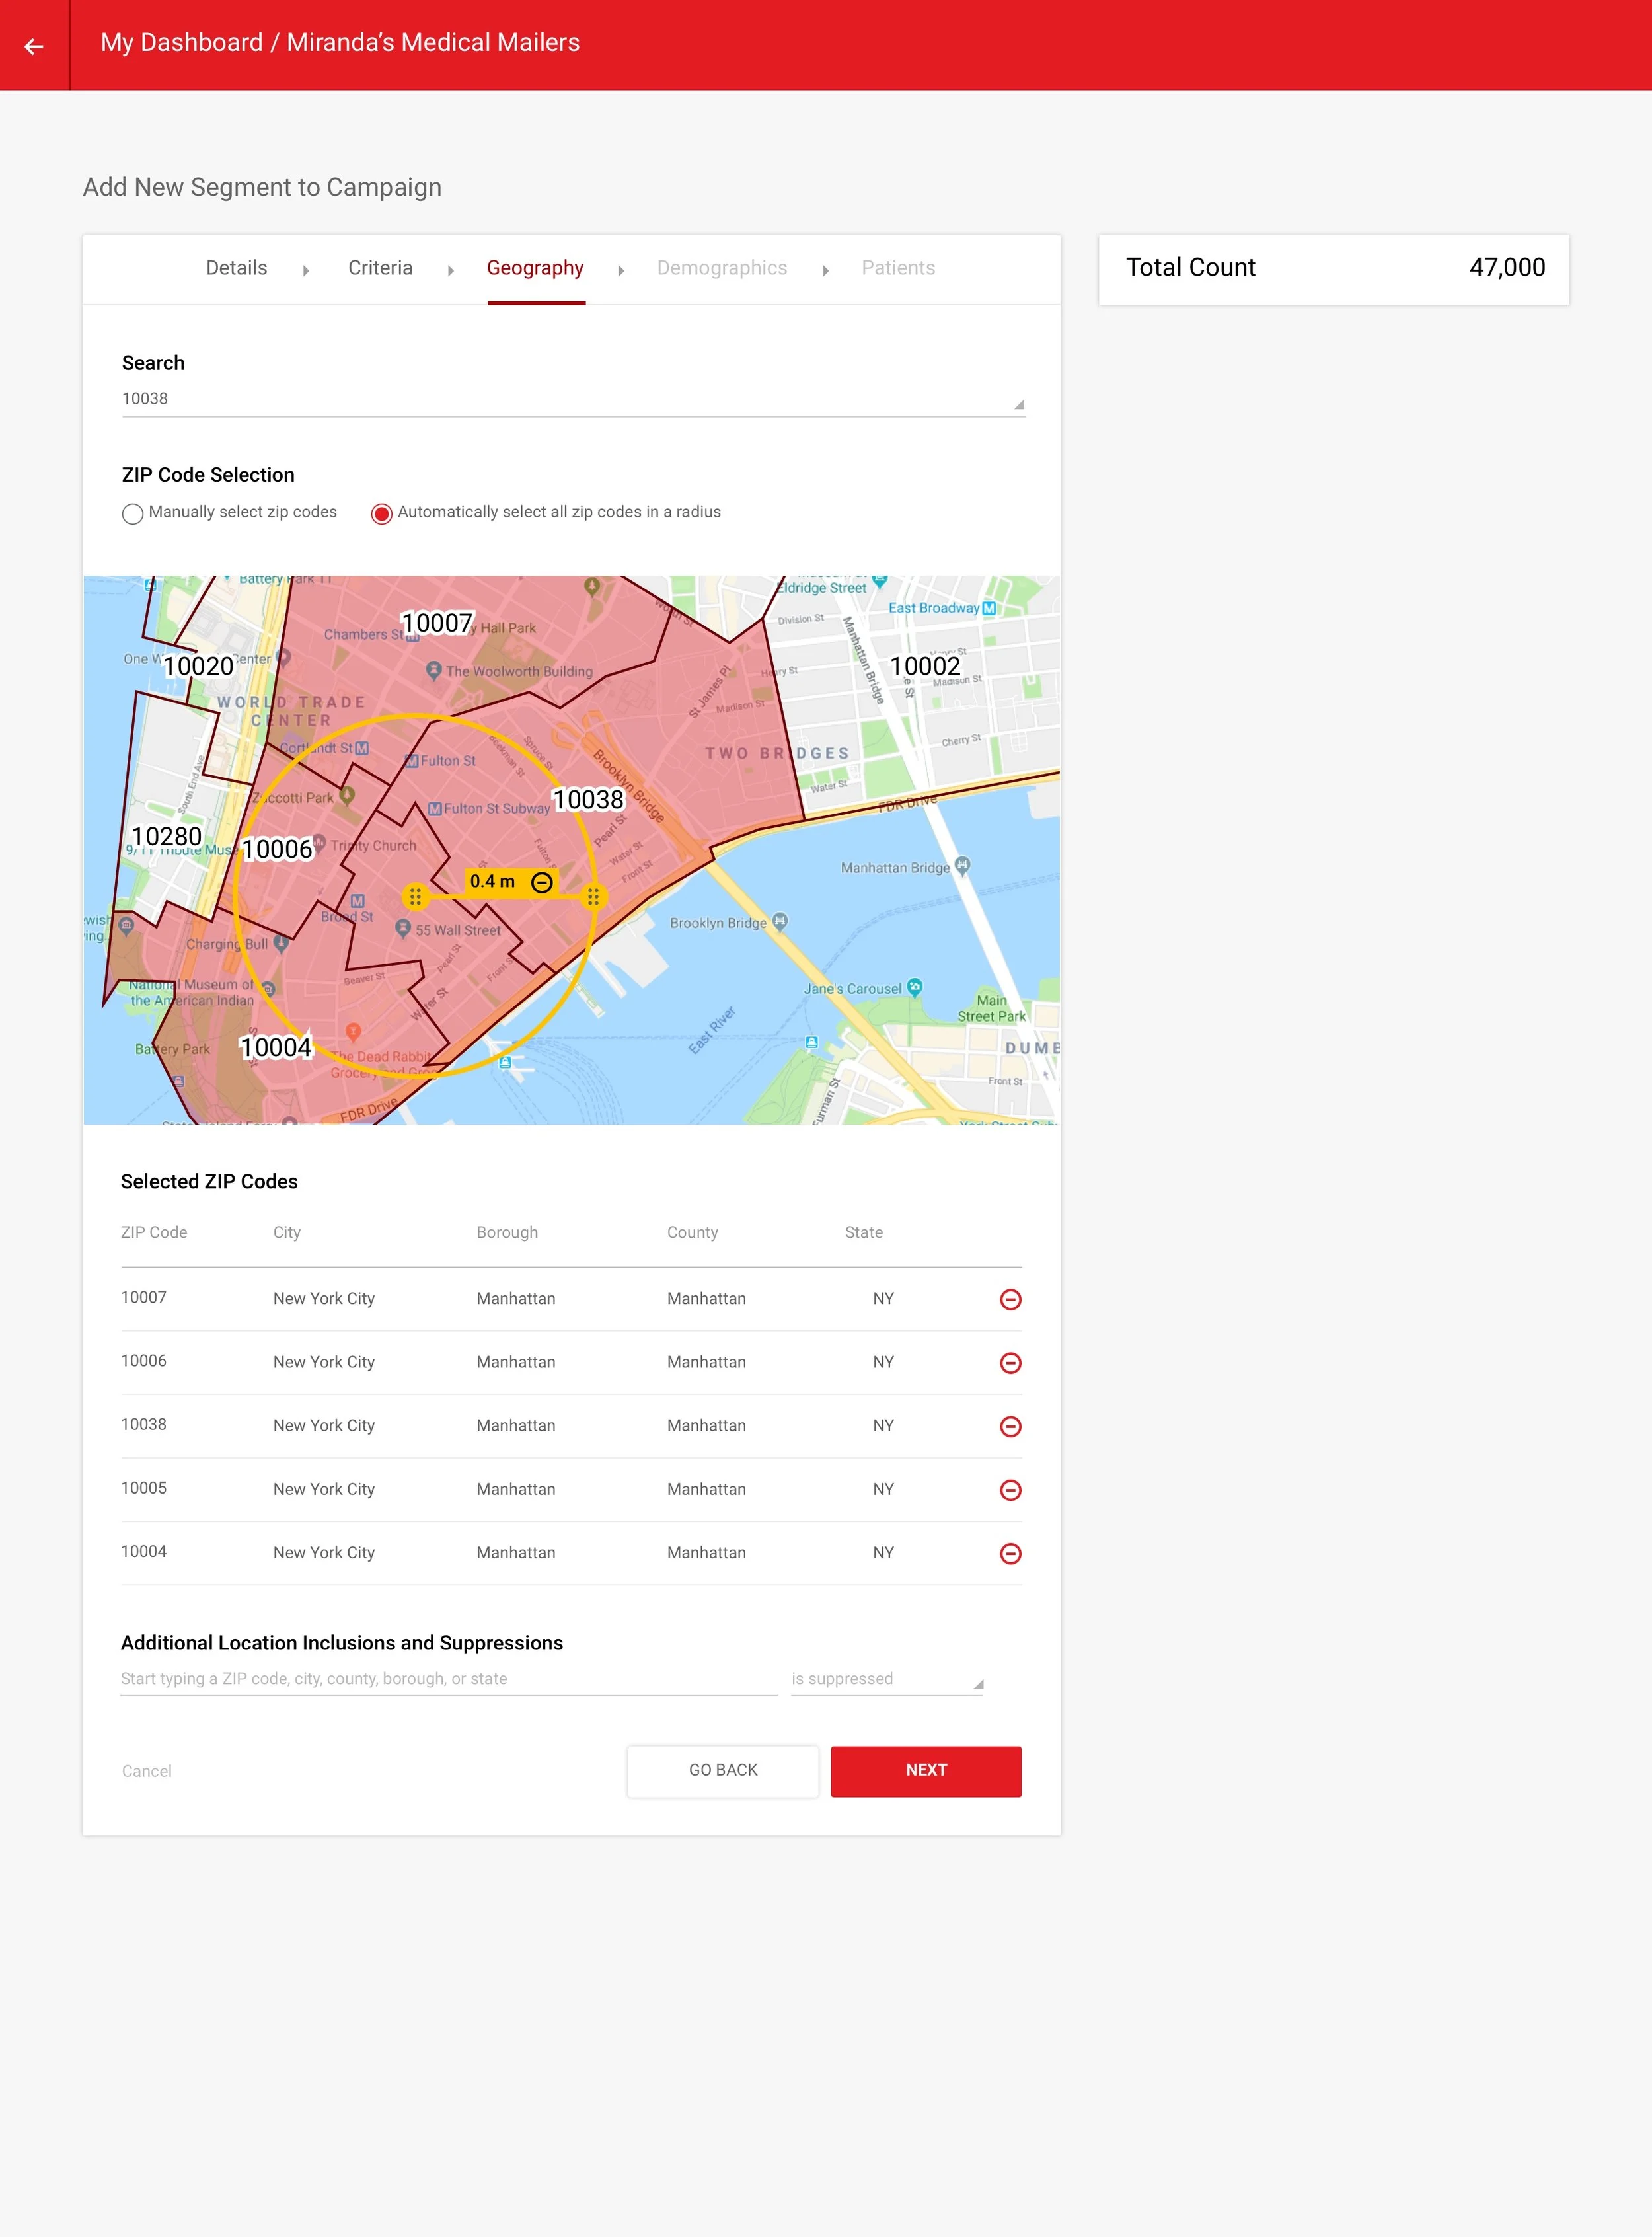Remove ZIP code 10007 from list
The width and height of the screenshot is (1652, 2237).
point(1010,1299)
